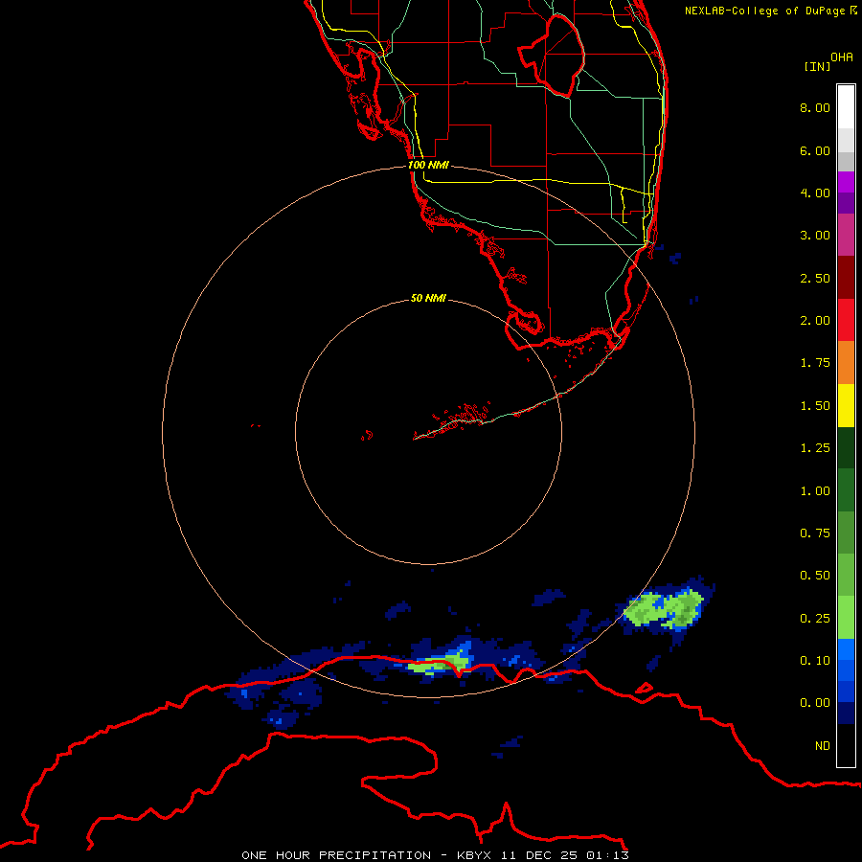
Task: Click the dark red swatch beside 2.50
Action: tap(846, 278)
